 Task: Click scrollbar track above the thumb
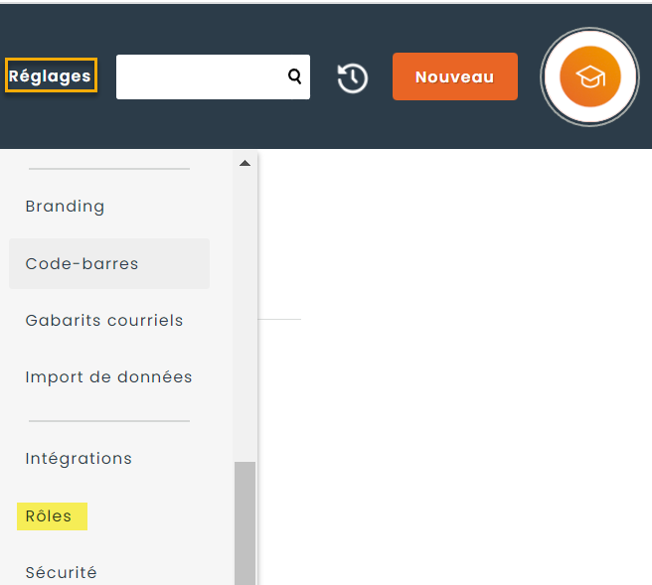tap(244, 318)
